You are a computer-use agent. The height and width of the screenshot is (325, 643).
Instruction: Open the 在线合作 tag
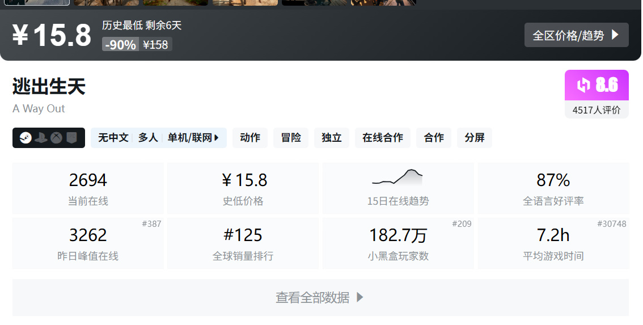383,138
